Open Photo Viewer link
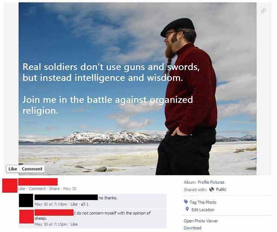Image resolution: width=277 pixels, height=232 pixels. (x=201, y=221)
